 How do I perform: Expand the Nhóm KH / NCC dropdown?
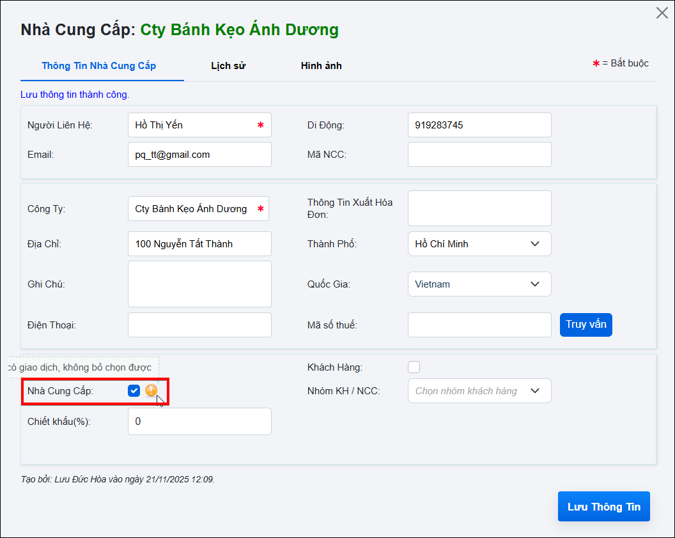click(x=479, y=391)
